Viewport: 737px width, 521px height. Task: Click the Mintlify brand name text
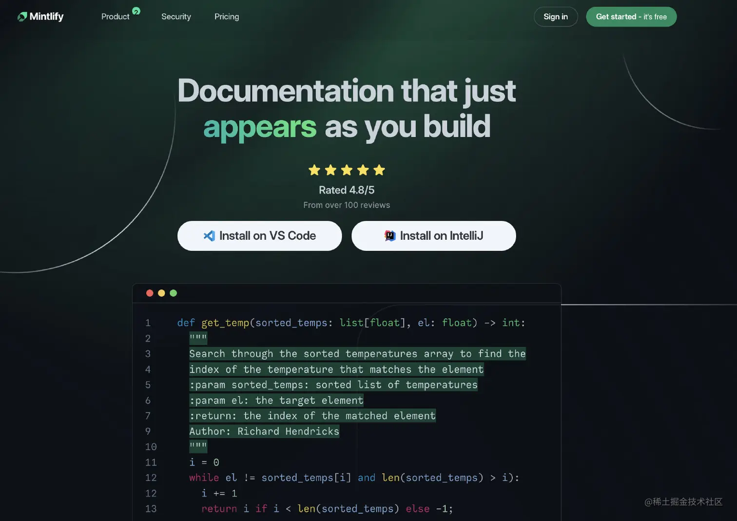pyautogui.click(x=46, y=17)
